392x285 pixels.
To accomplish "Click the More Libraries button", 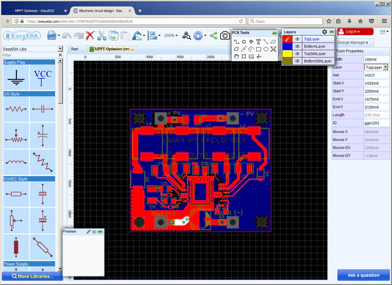I will point(31,277).
